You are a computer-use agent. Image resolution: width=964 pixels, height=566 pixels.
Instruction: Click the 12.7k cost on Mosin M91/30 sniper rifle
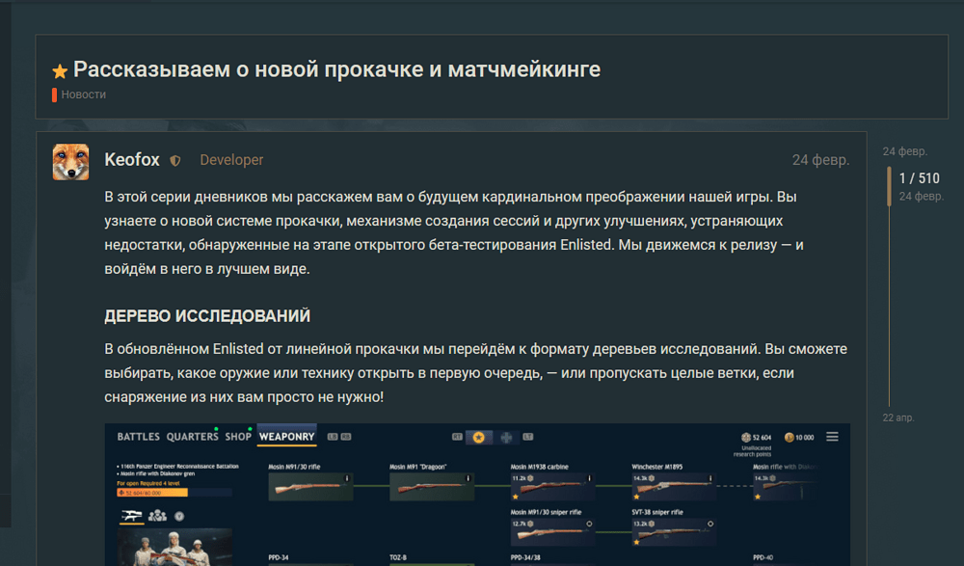click(522, 525)
